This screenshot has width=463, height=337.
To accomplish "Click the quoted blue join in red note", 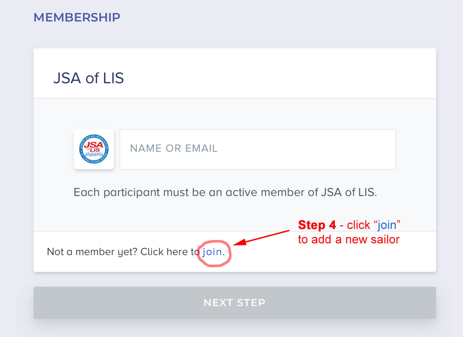I will [387, 225].
